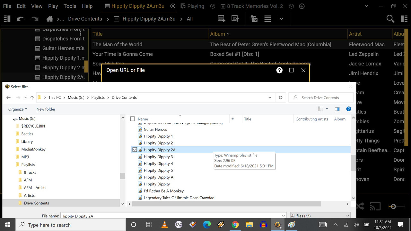Change the file view layout icon

coord(320,109)
